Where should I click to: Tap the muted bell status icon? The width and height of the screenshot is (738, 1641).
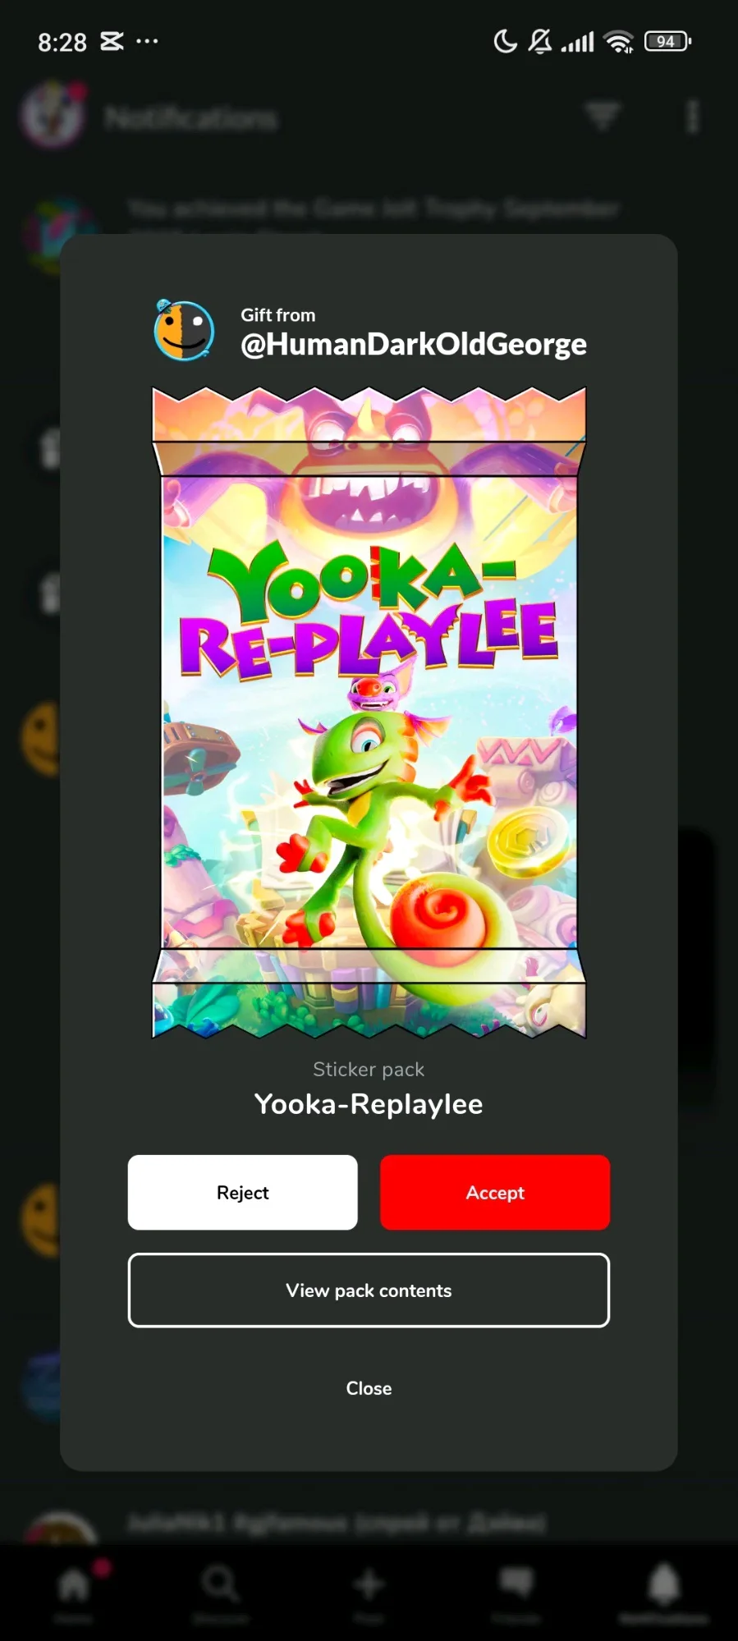[x=540, y=41]
